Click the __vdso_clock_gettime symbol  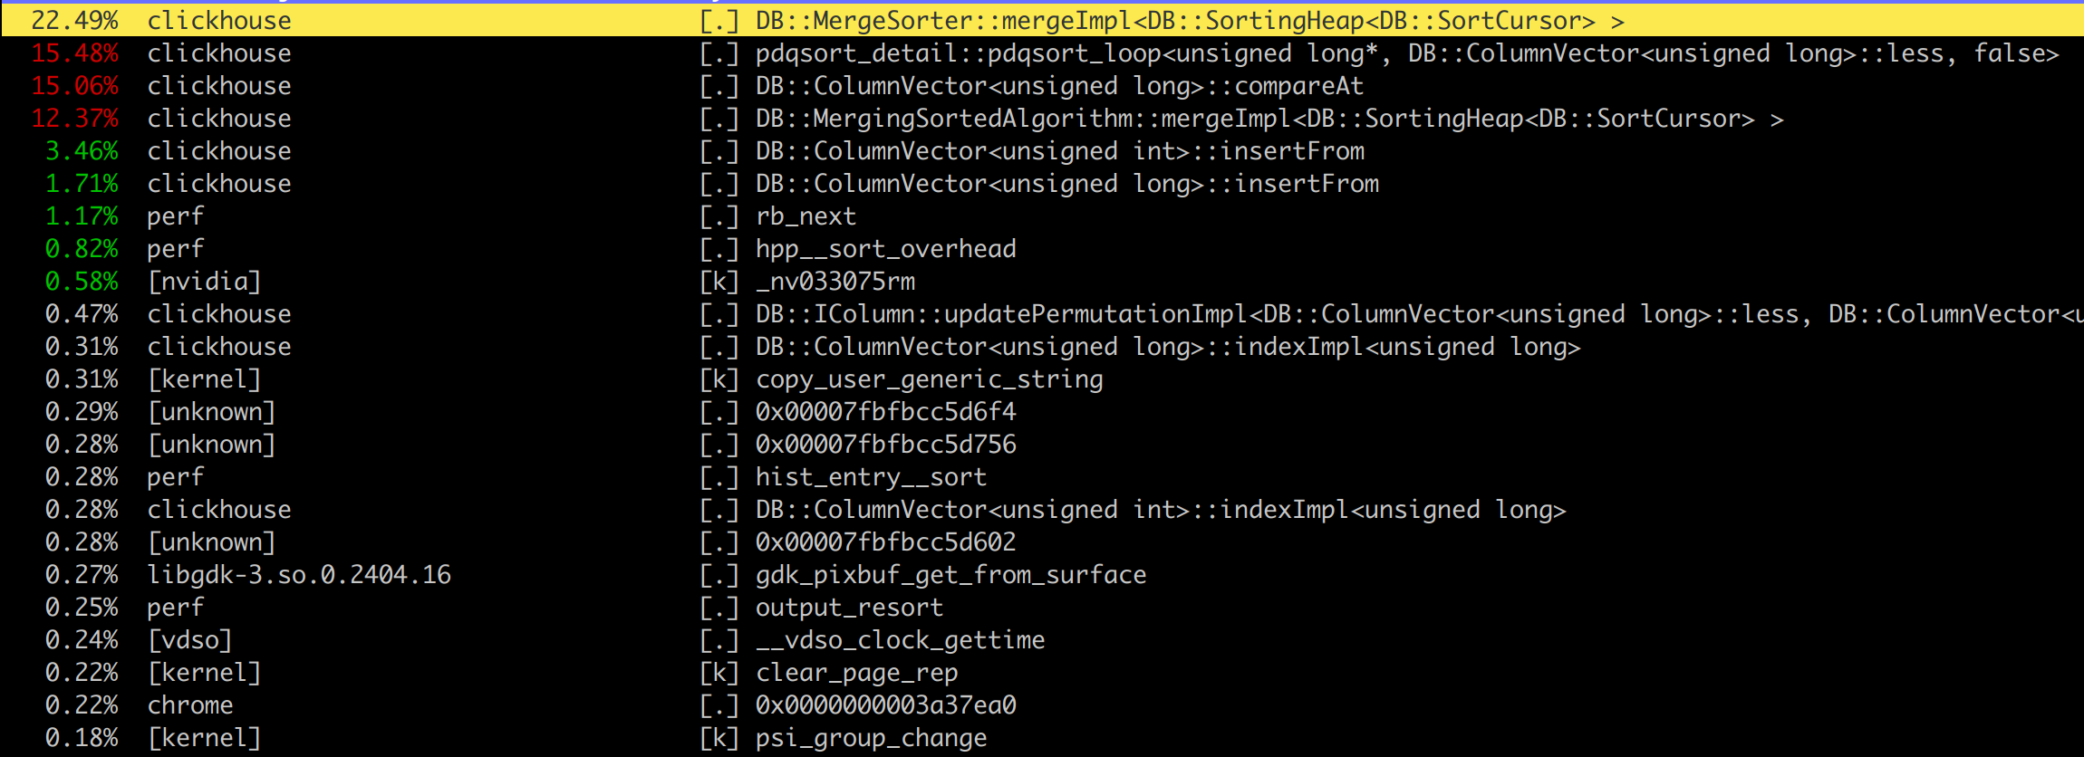(x=900, y=640)
